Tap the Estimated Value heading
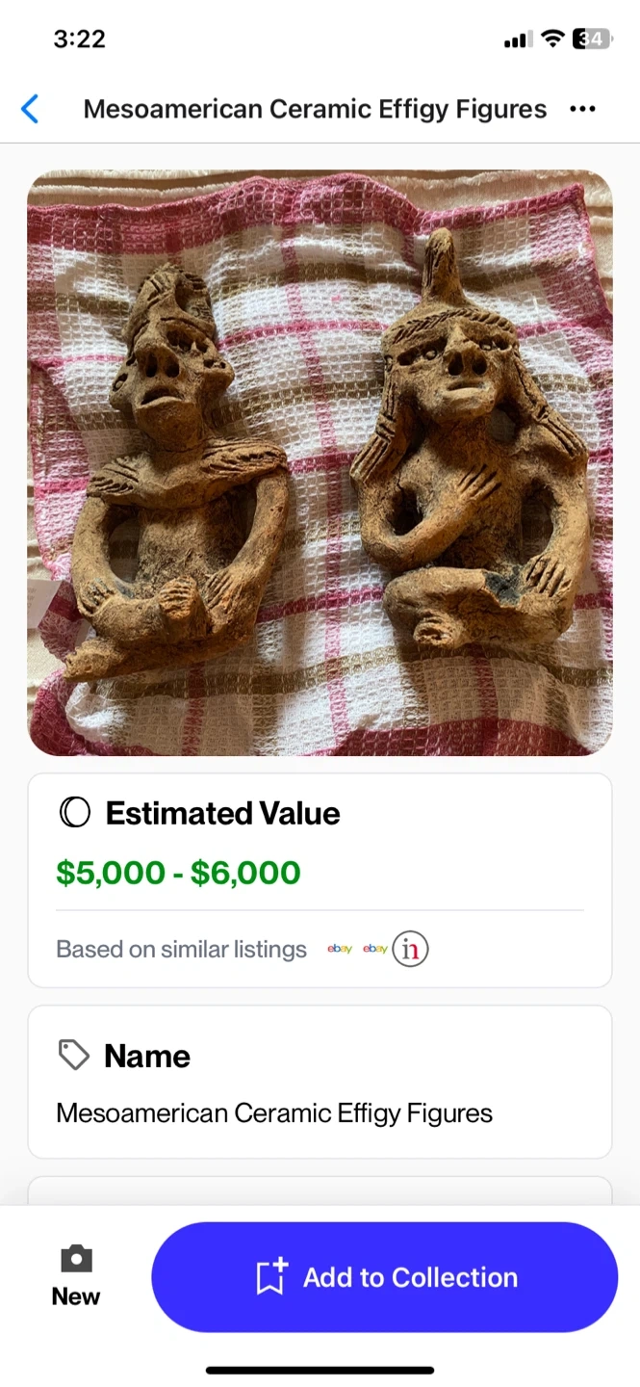640x1387 pixels. pyautogui.click(x=222, y=813)
